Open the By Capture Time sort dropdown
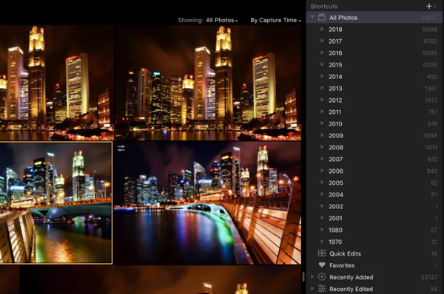 276,21
